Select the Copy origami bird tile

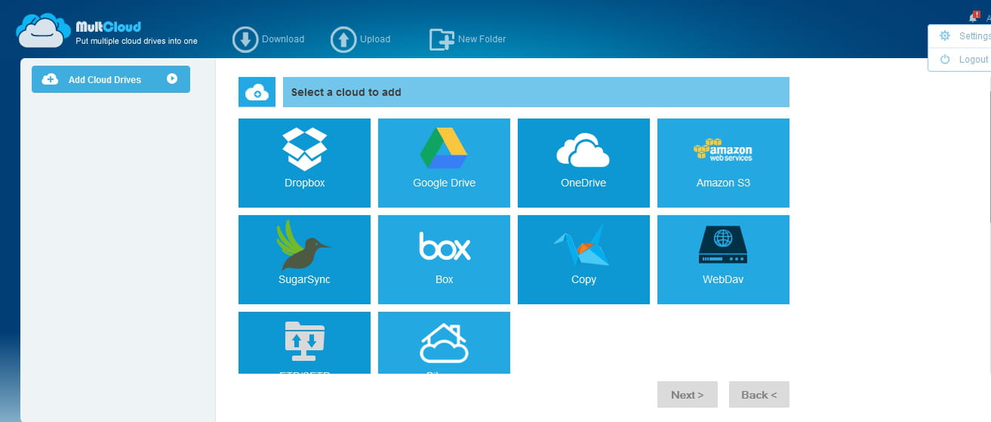[583, 259]
